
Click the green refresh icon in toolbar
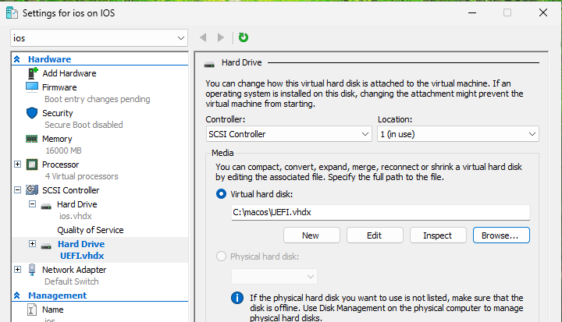click(244, 37)
